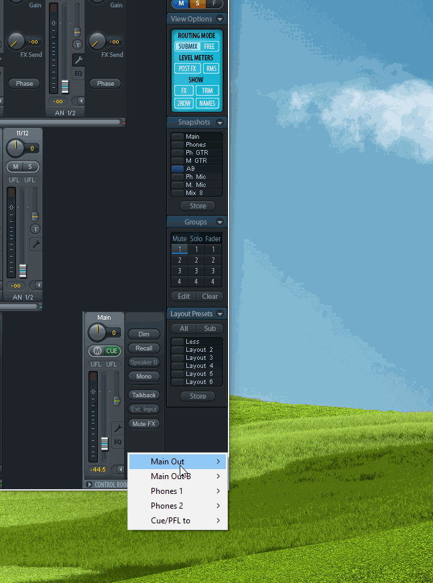Click the global Fader F button at the top

tap(214, 3)
